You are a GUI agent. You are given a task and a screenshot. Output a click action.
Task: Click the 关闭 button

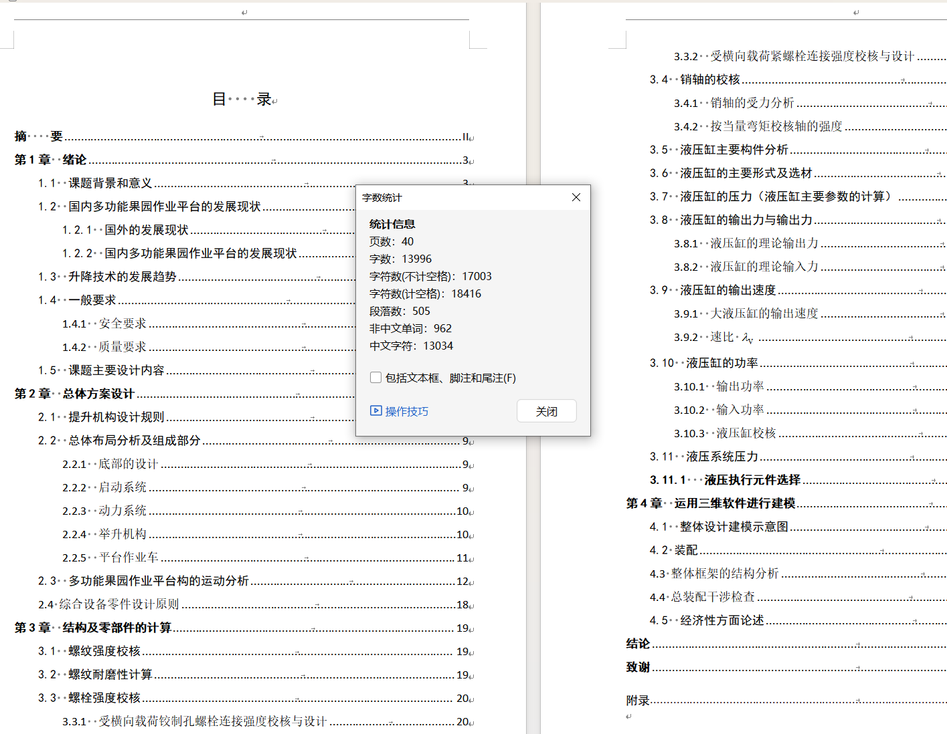tap(547, 411)
